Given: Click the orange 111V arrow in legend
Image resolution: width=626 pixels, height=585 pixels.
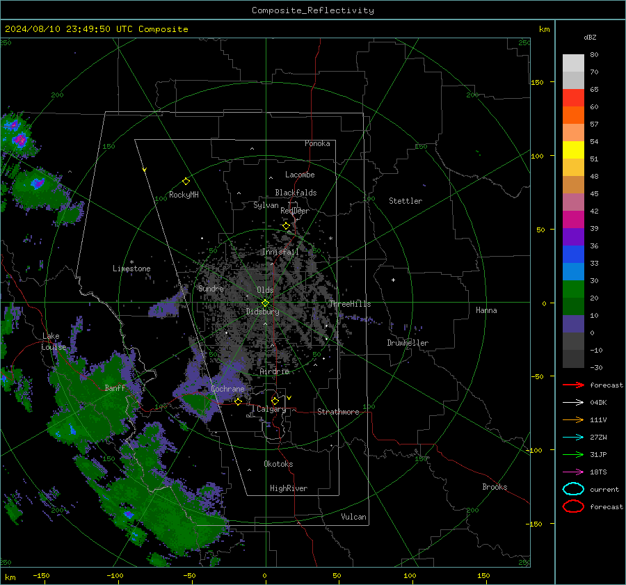Looking at the screenshot, I should point(573,419).
